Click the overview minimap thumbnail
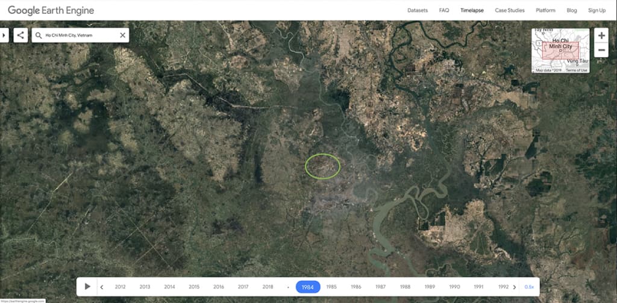Image resolution: width=617 pixels, height=303 pixels. point(560,51)
